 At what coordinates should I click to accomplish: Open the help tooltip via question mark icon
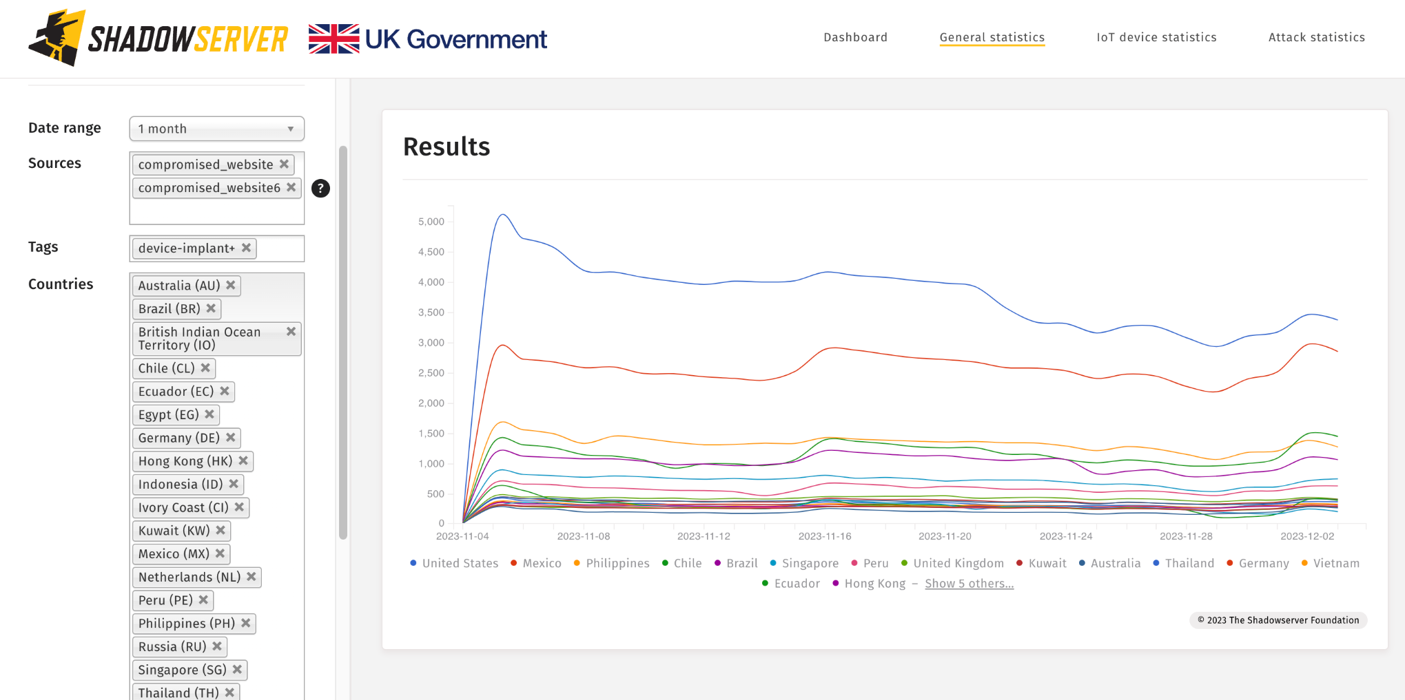coord(320,188)
